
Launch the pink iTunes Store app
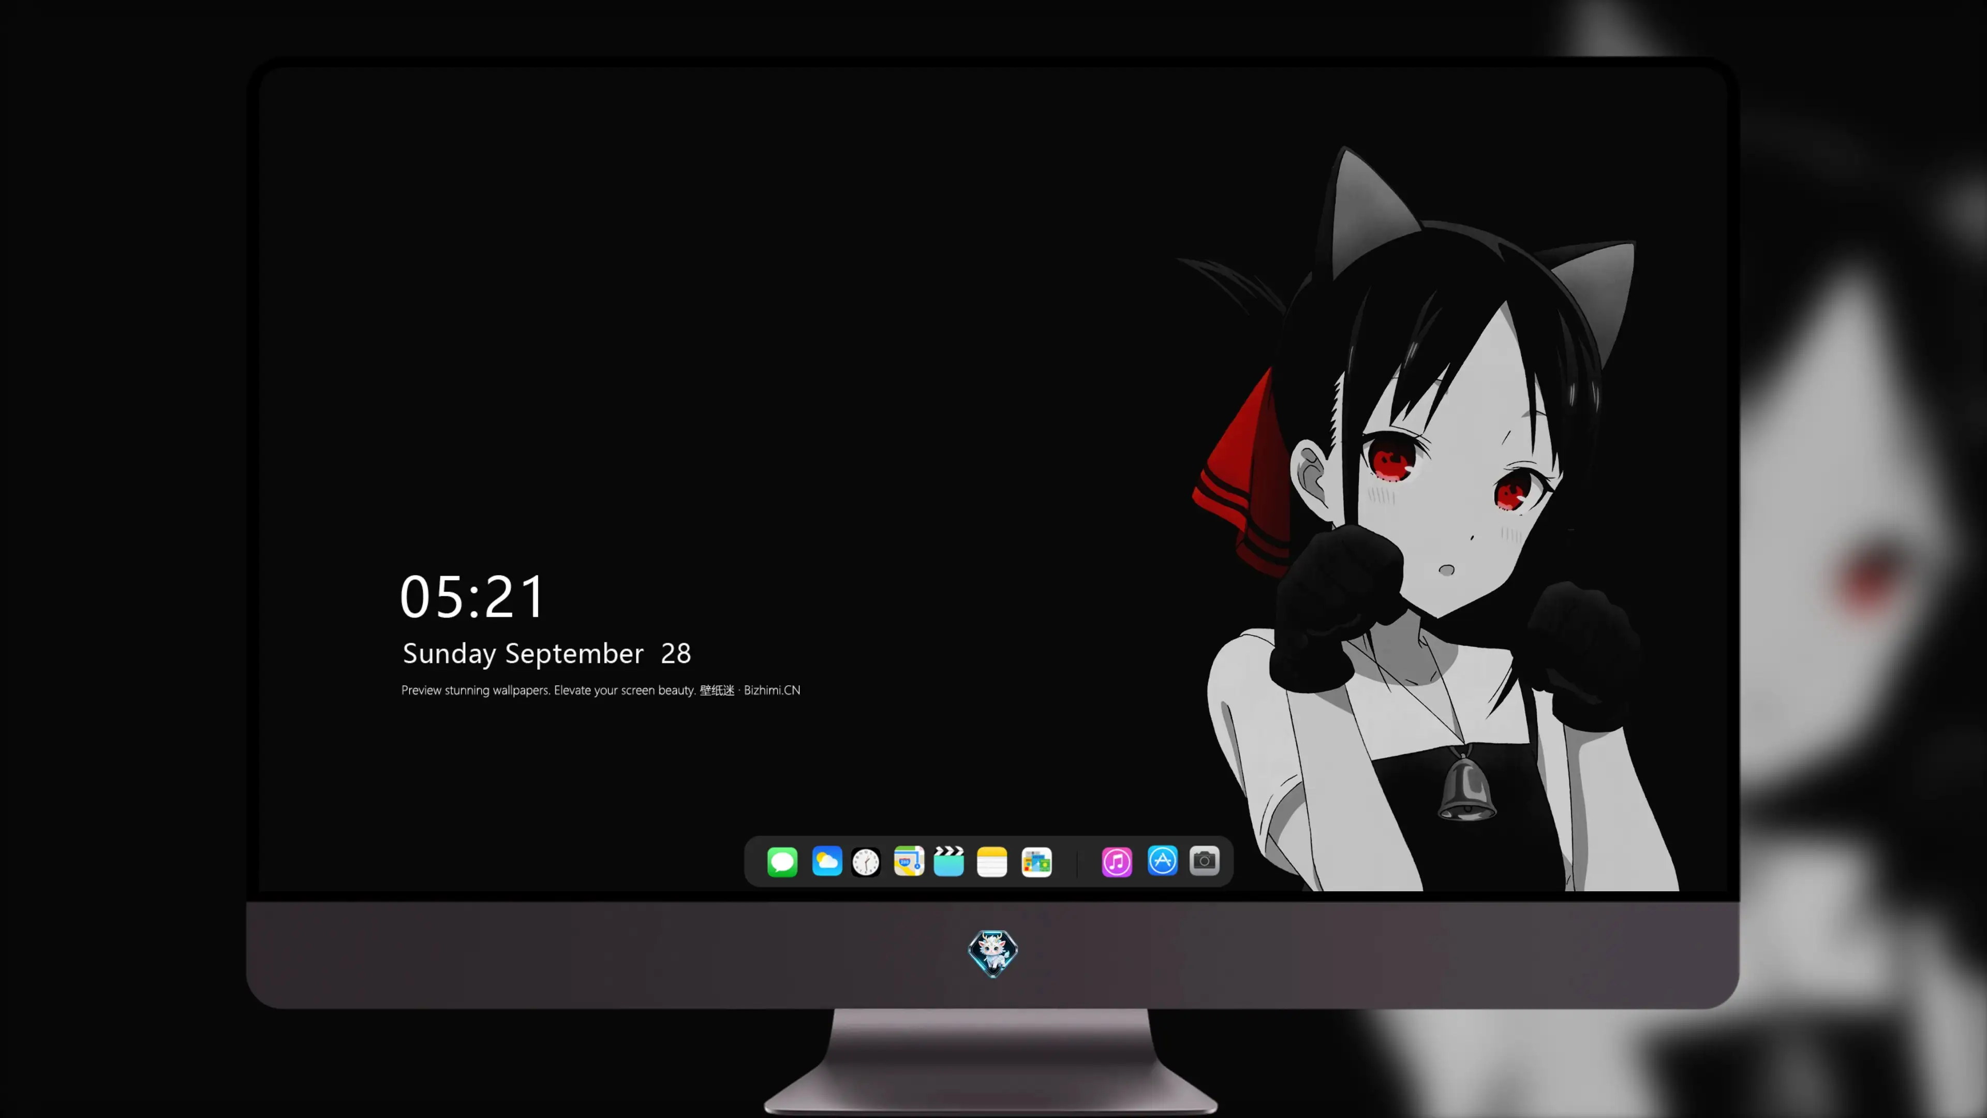(x=1117, y=862)
